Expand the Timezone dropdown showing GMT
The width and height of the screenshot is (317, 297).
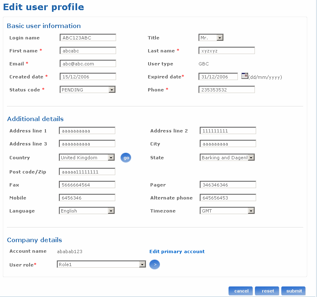click(x=227, y=211)
